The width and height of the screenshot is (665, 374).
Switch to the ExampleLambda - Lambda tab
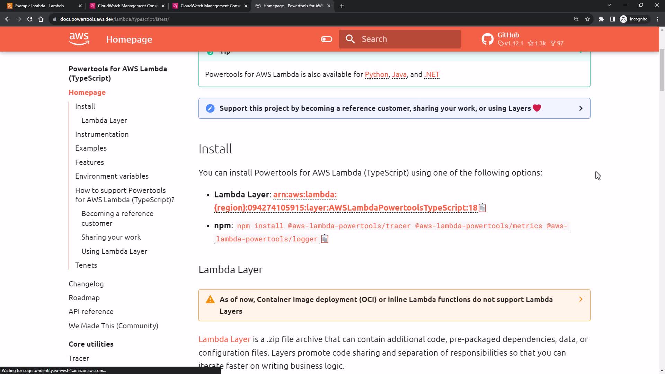39,6
